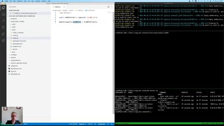
Task: Open the View menu
Action: (x=25, y=1)
